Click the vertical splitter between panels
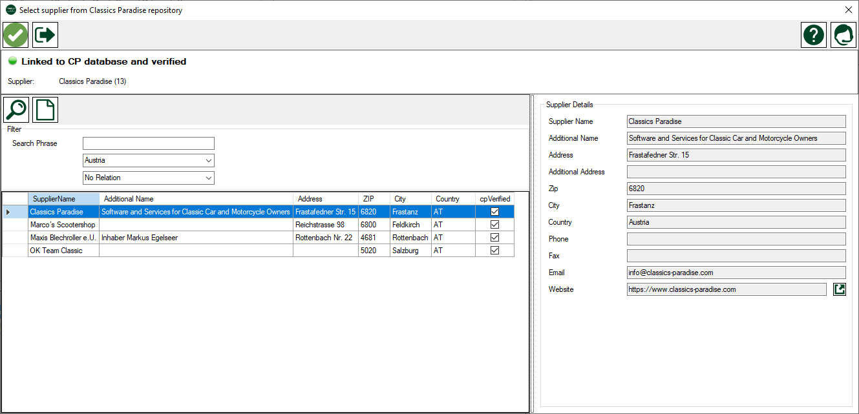Image resolution: width=859 pixels, height=414 pixels. coord(532,254)
